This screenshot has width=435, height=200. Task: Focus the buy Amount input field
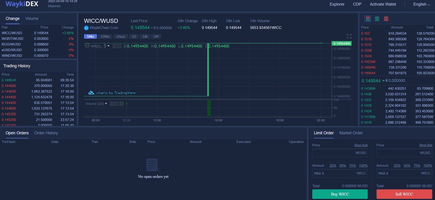340,173
